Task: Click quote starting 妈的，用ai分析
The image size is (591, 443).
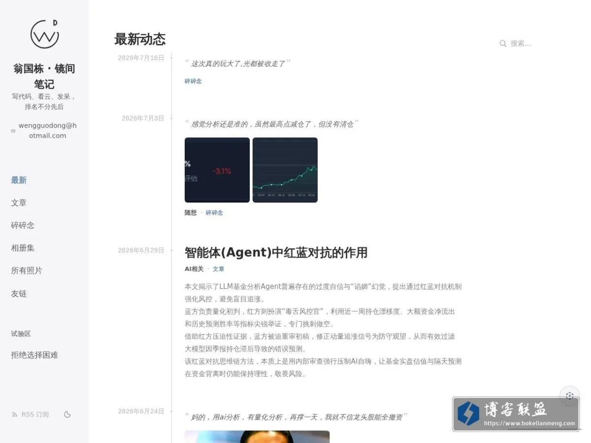Action: click(296, 417)
